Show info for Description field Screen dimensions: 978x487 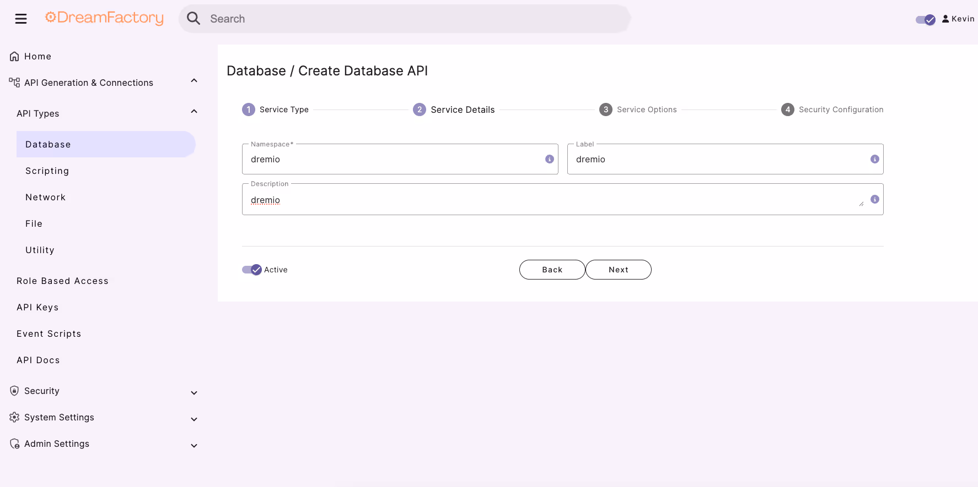875,199
